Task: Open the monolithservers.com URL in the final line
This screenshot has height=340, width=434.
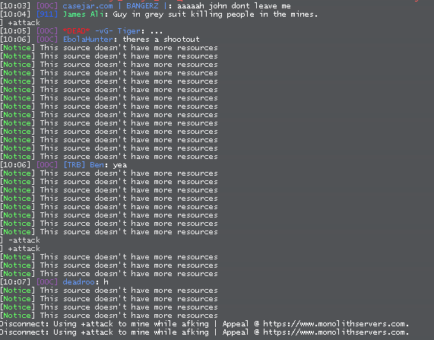Action: (336, 332)
